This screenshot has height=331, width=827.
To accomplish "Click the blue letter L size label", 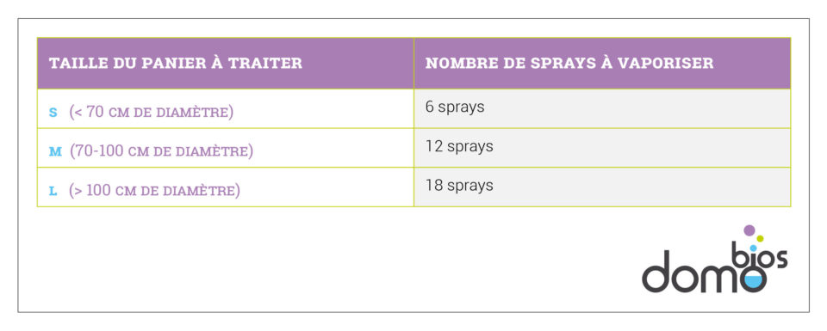I will [x=53, y=191].
